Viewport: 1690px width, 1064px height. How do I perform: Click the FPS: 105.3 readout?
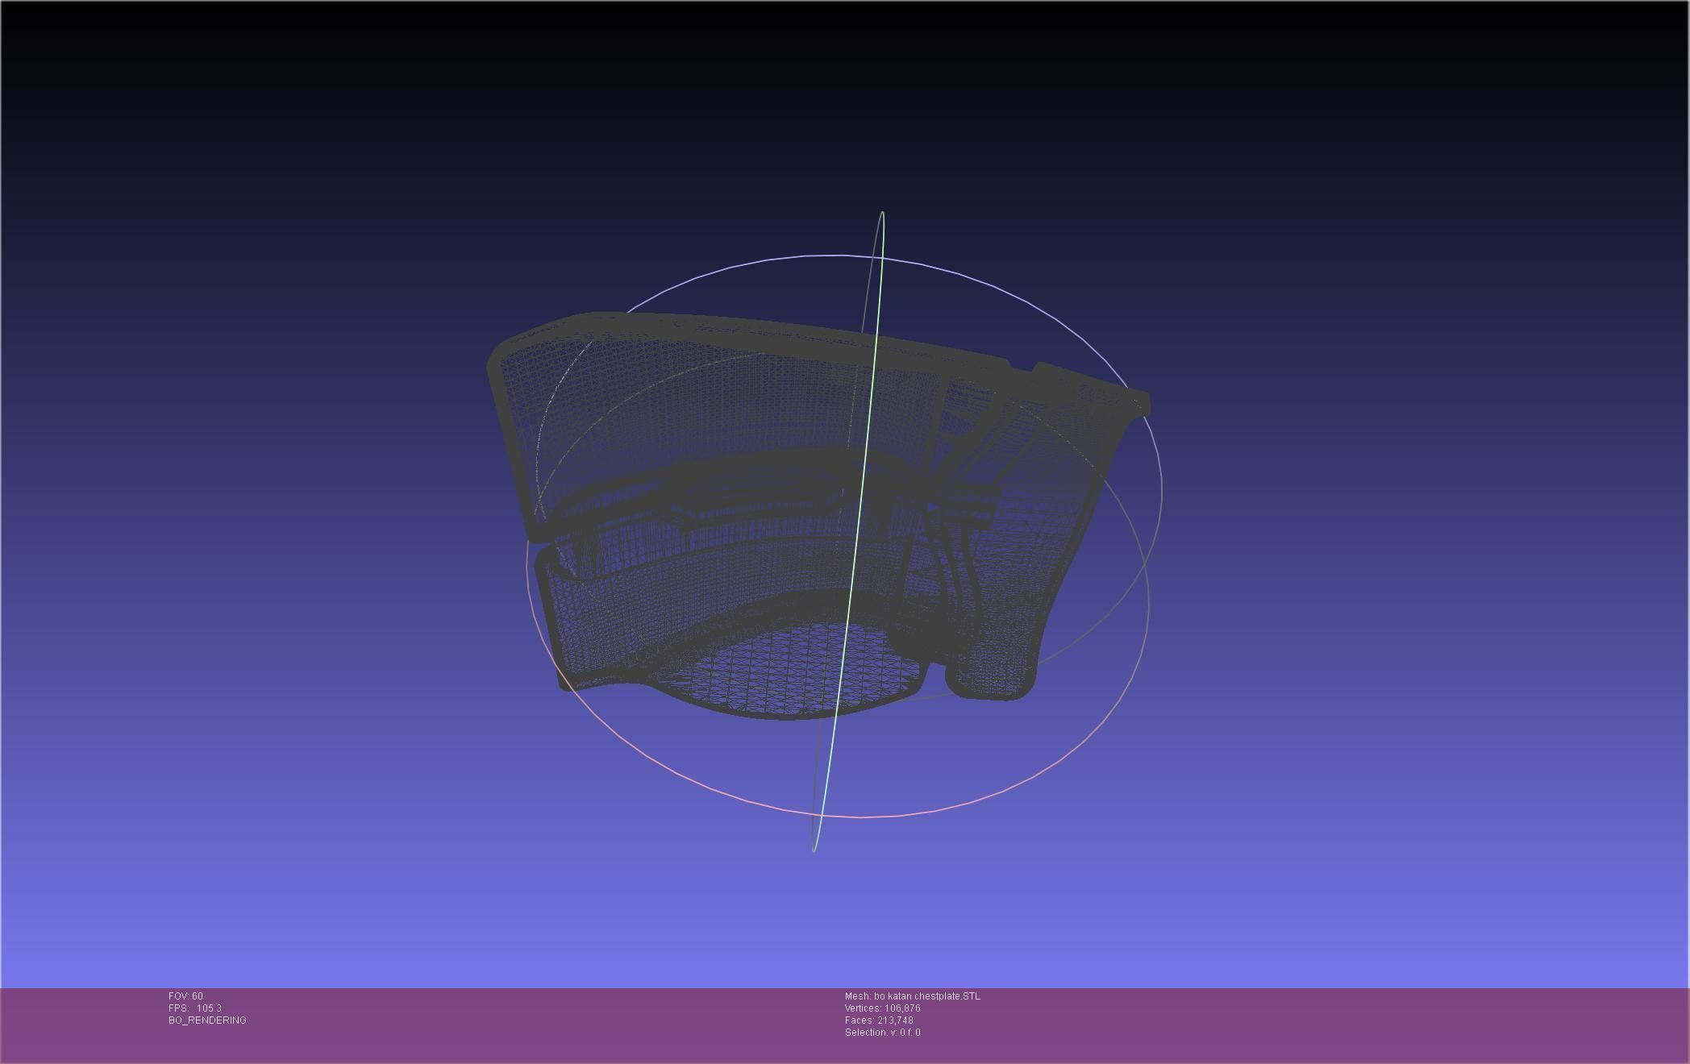(x=195, y=1008)
